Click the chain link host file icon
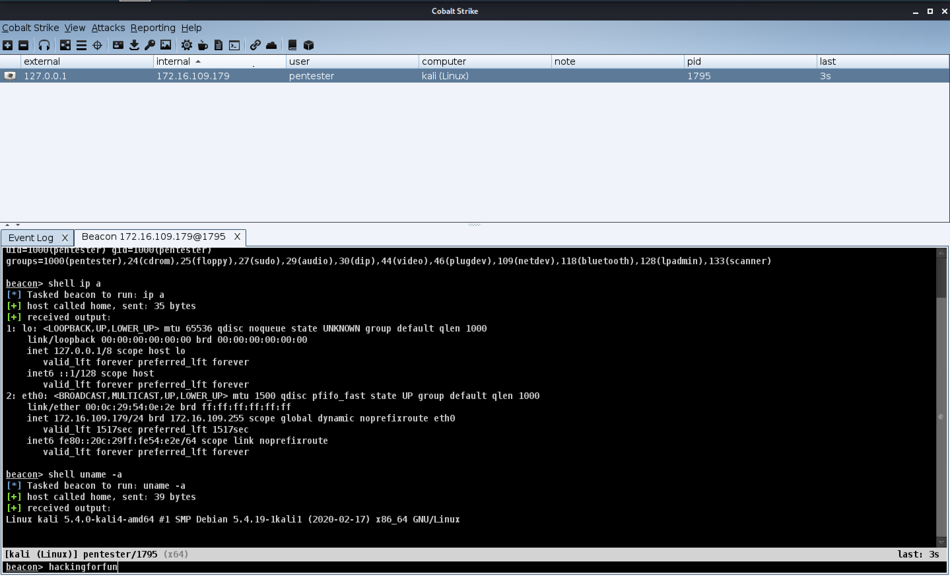This screenshot has height=576, width=950. pos(255,46)
